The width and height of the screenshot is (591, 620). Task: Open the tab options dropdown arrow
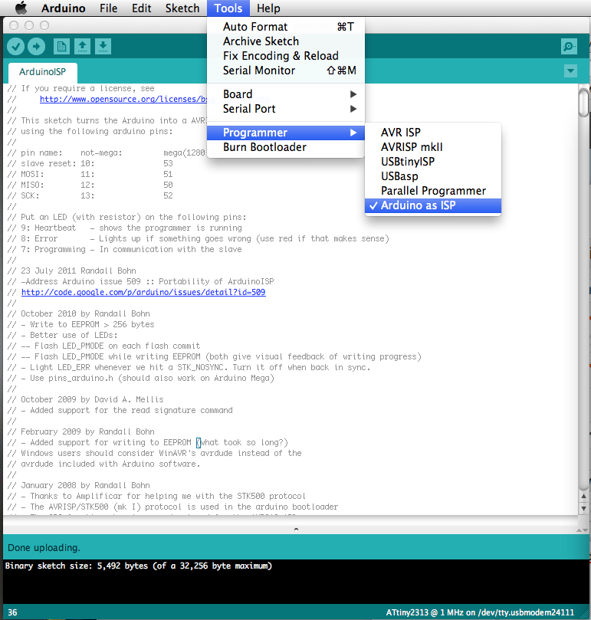(x=570, y=71)
